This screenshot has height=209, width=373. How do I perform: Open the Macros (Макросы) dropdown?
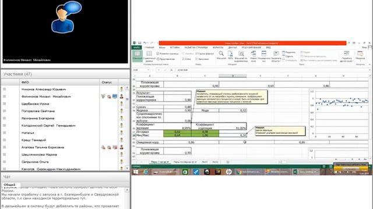[x=360, y=56]
